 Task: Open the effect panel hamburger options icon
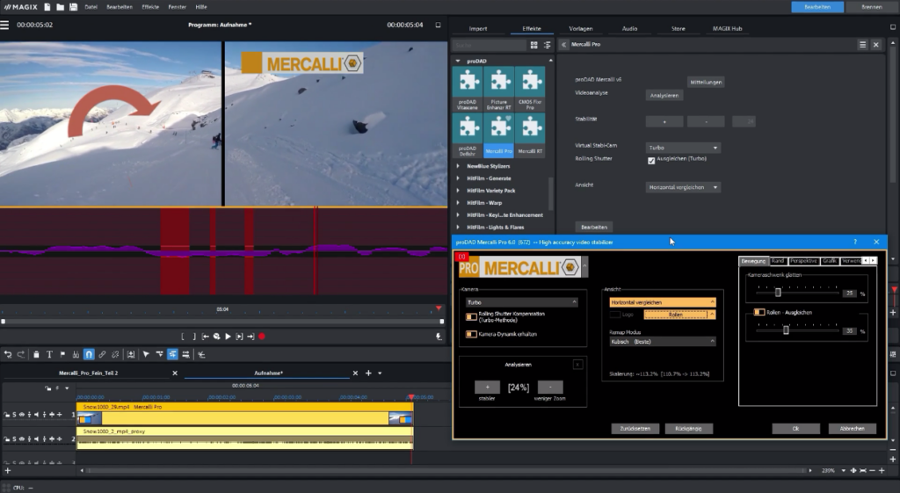tap(863, 44)
